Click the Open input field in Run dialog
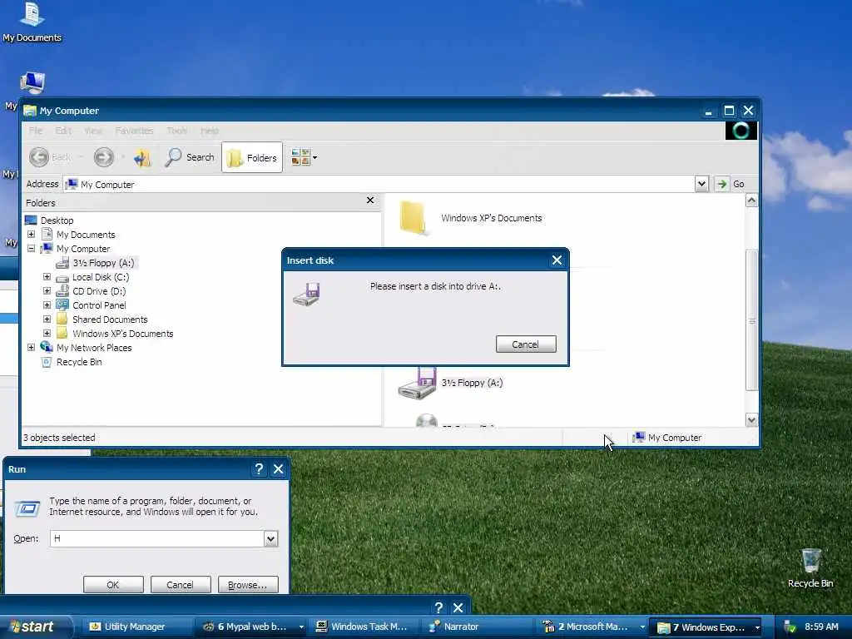The image size is (852, 639). 157,538
